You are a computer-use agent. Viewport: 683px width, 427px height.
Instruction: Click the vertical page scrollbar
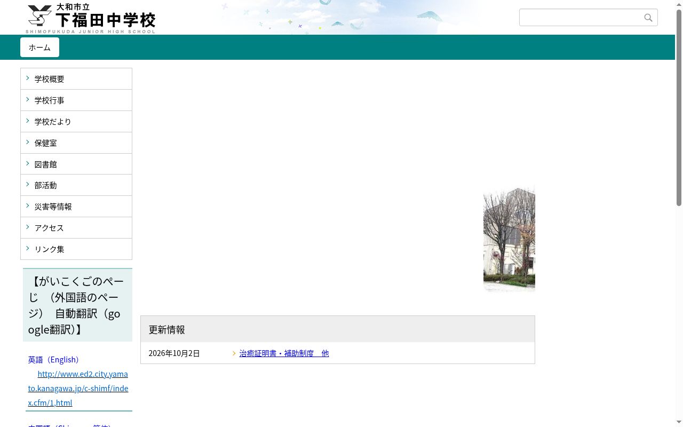tap(679, 107)
